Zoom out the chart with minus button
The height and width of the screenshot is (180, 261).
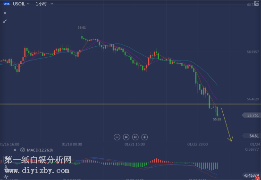tap(117, 137)
